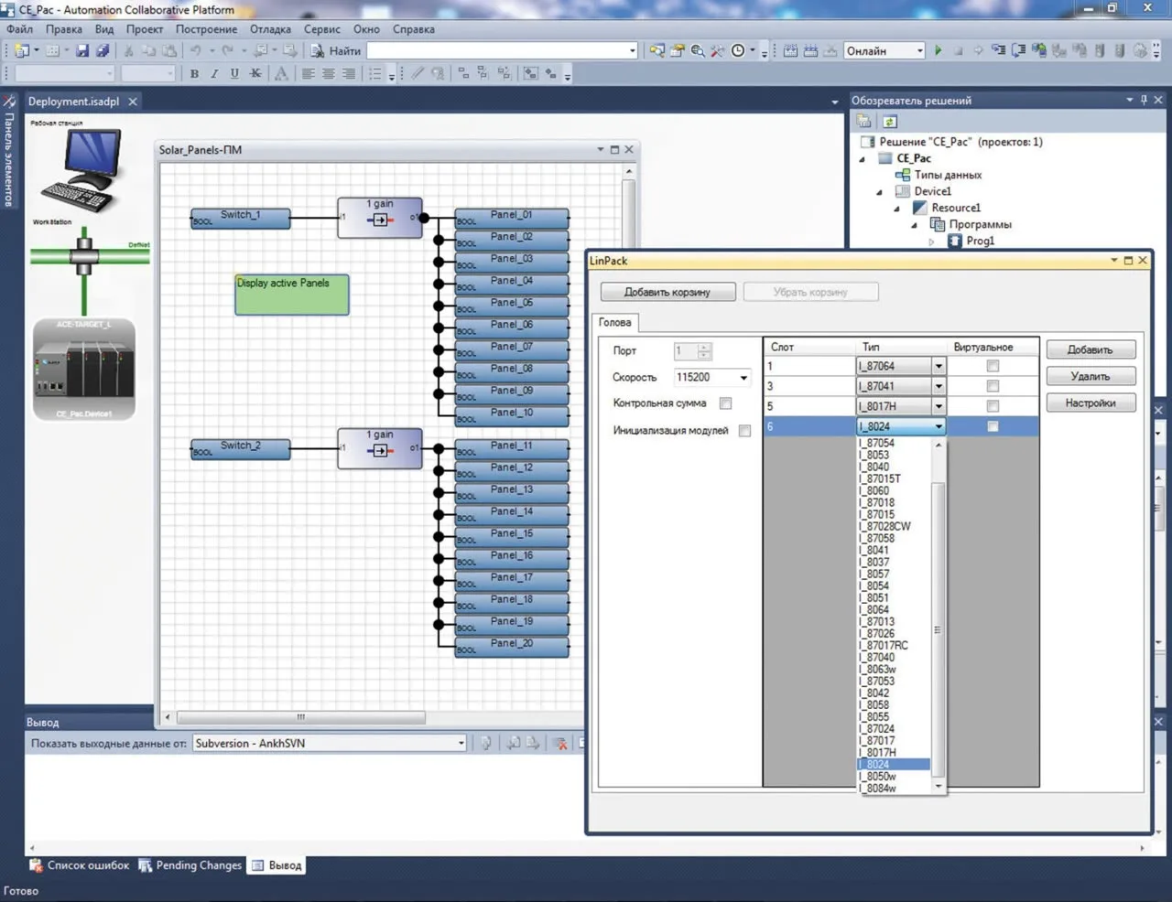Click refresh icon in Обозреватель решений toolbar
1172x902 pixels.
click(x=890, y=121)
